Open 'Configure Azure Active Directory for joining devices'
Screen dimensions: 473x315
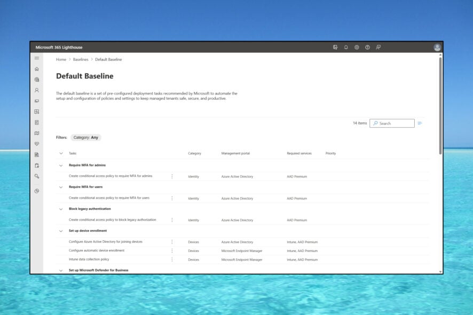(x=106, y=242)
